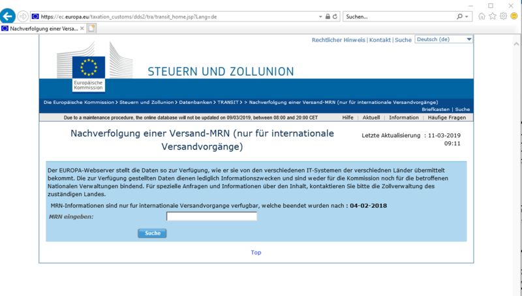
Task: Click the URL address bar text
Action: pyautogui.click(x=129, y=17)
